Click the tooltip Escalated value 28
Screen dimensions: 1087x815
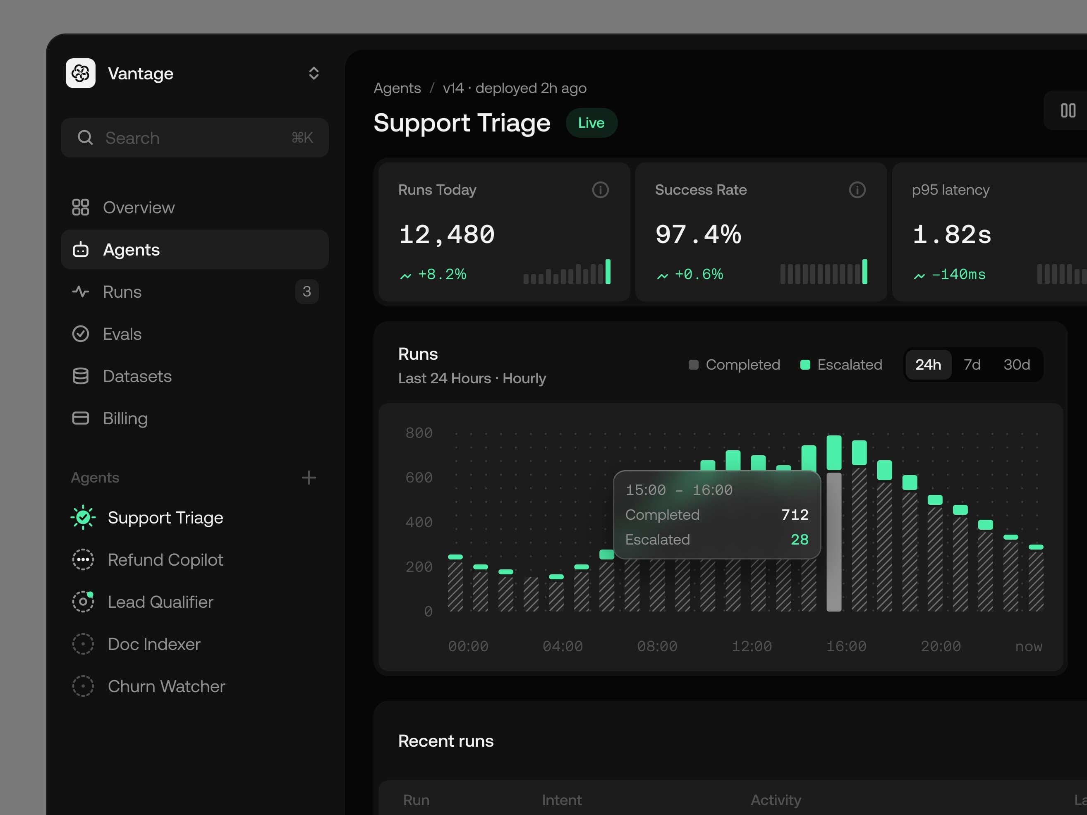(x=800, y=539)
